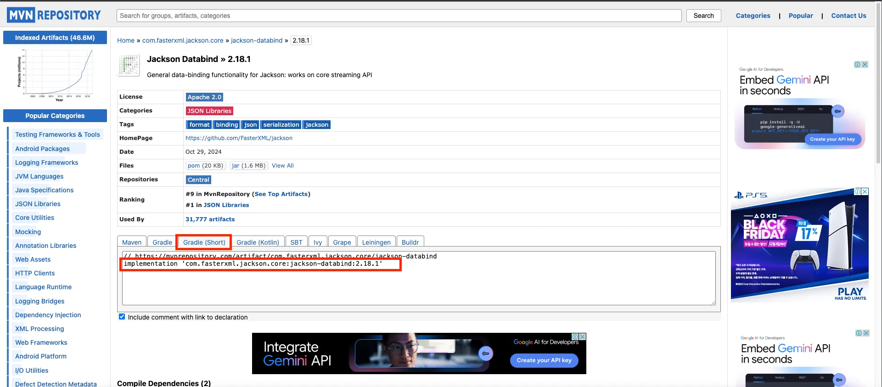This screenshot has width=882, height=387.
Task: Click the format tag
Action: pyautogui.click(x=199, y=124)
